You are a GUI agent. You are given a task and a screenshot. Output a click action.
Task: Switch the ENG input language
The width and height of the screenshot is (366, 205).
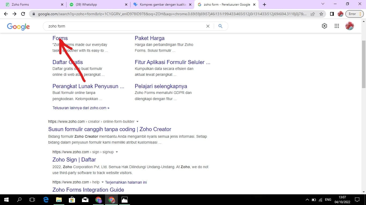coord(328,200)
